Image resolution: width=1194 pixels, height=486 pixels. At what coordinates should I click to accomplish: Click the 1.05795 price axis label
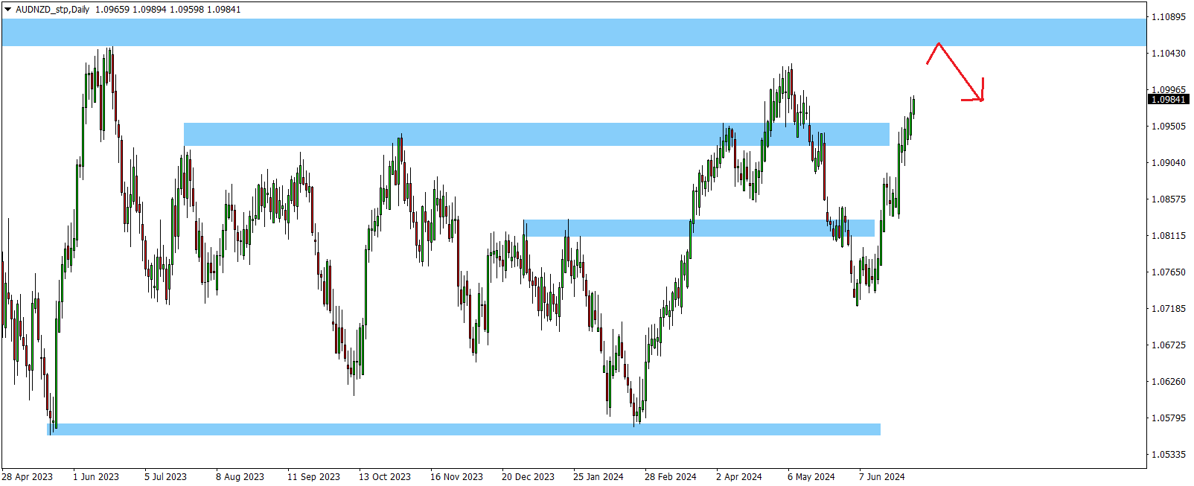[1169, 418]
